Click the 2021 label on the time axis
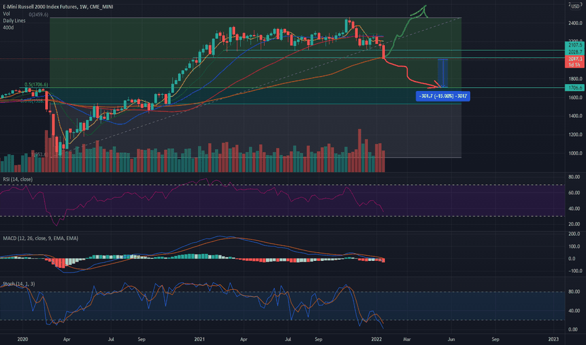586x345 pixels. tap(199, 339)
